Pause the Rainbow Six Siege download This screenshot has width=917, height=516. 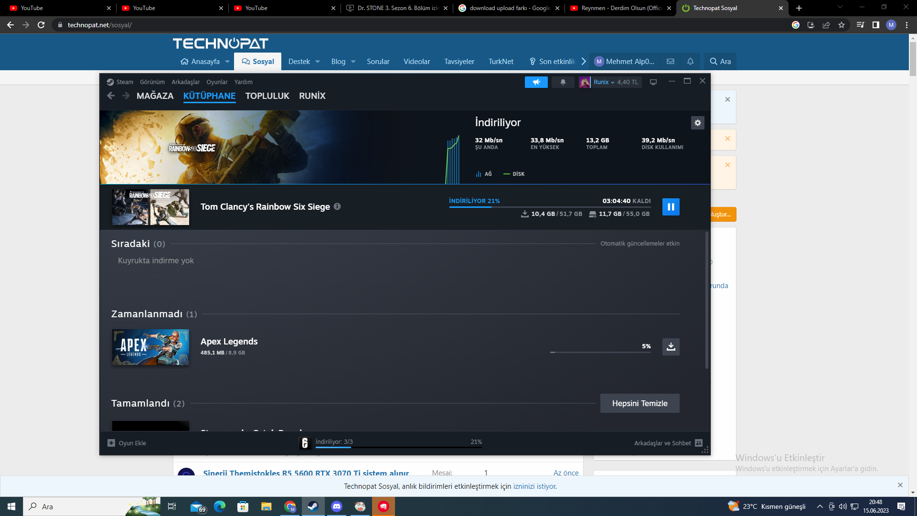click(x=671, y=207)
